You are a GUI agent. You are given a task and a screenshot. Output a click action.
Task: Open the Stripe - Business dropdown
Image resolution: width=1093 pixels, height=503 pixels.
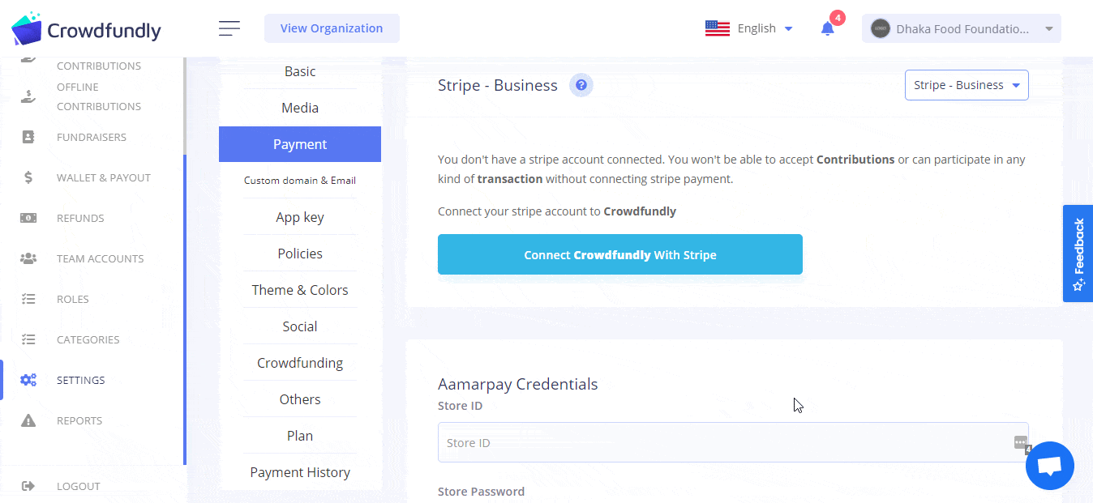(967, 85)
